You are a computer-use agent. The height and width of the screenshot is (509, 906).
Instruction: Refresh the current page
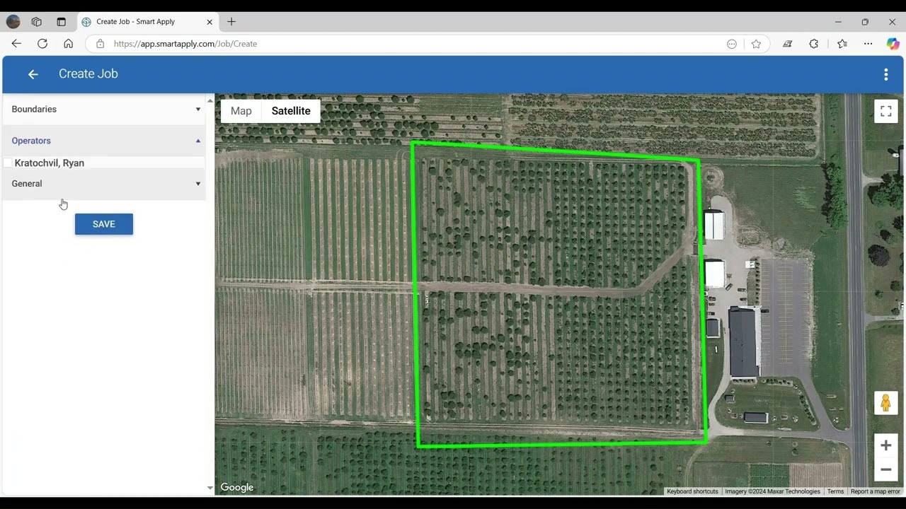(x=42, y=44)
